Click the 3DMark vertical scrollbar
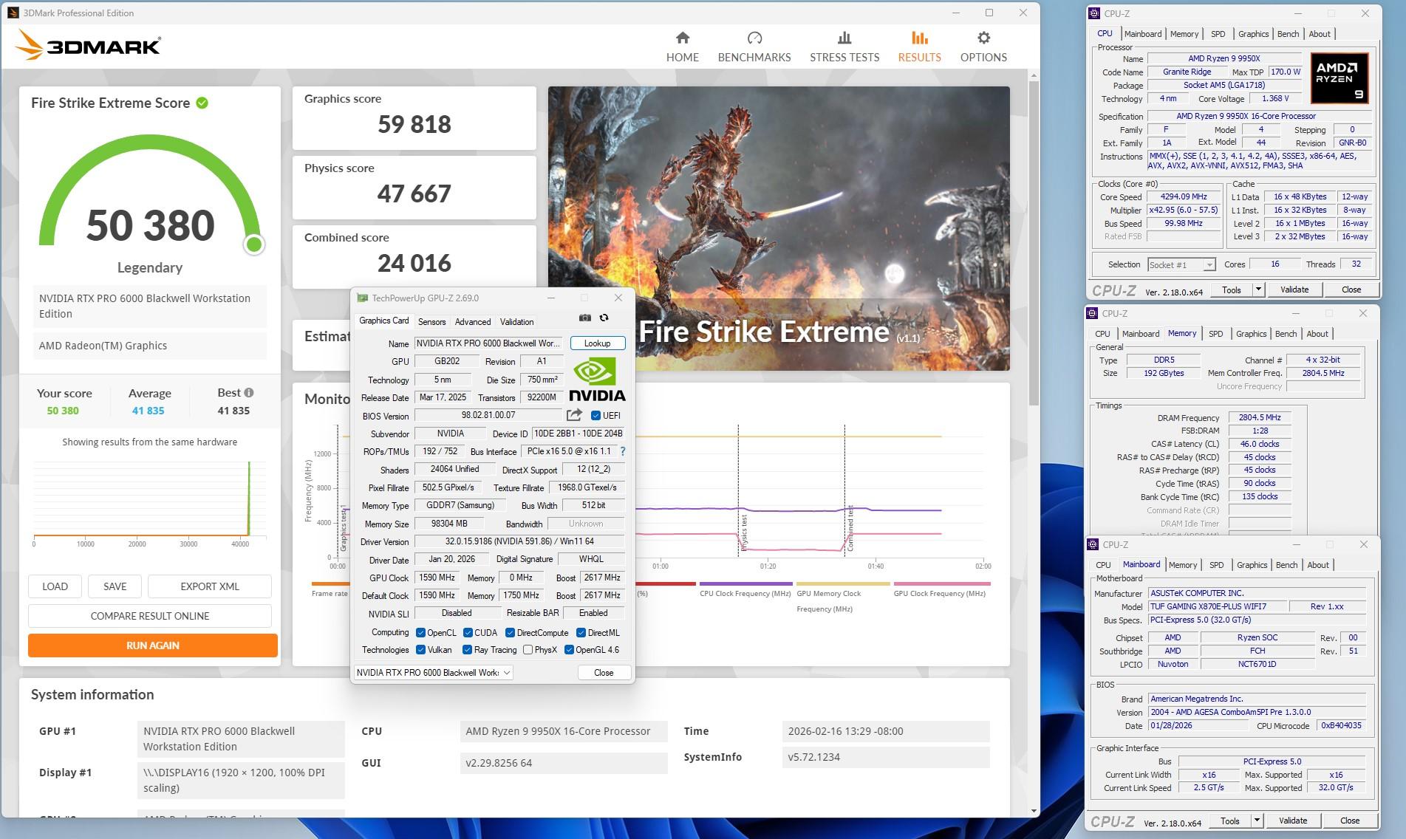Screen dimensions: 1406x839 click(1034, 242)
